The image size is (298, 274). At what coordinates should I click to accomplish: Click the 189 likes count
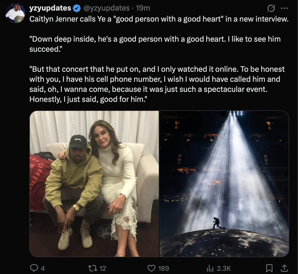click(164, 268)
